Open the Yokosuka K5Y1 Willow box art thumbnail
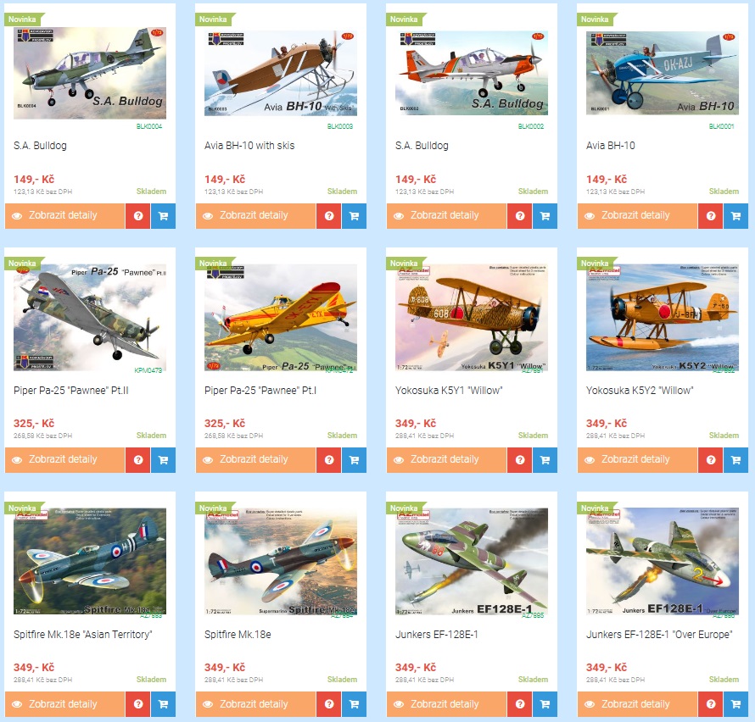Screen dimensions: 755x722 point(472,318)
